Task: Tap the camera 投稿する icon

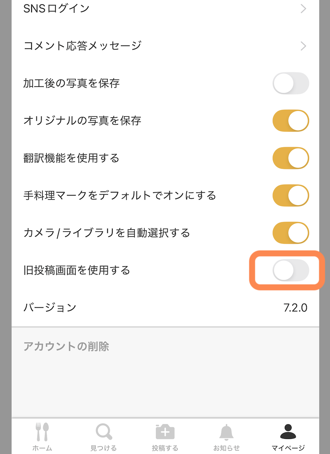Action: (x=165, y=432)
